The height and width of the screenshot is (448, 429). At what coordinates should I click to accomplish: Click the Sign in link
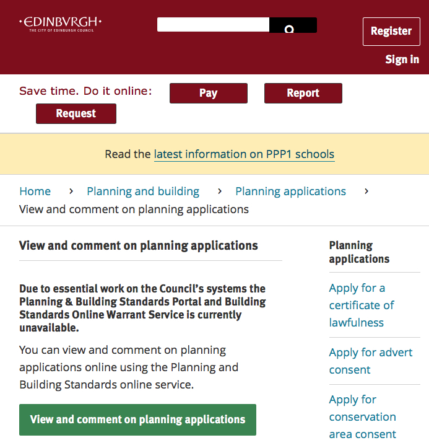(402, 59)
